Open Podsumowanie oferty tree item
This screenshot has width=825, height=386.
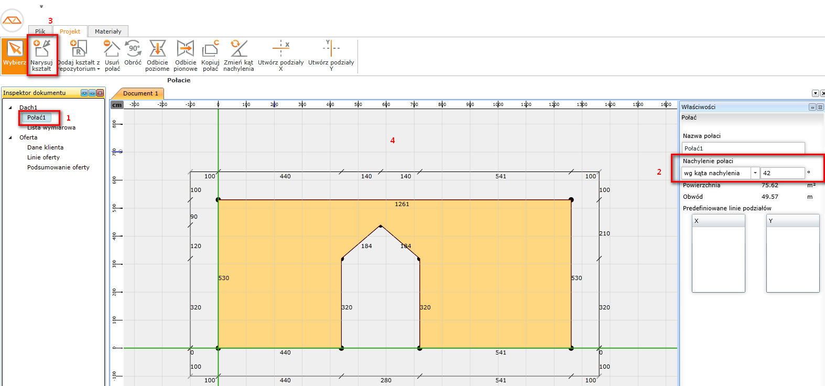click(x=58, y=167)
